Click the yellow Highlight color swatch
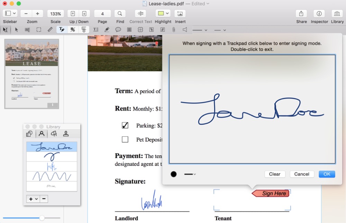Screen dimensions: 346x223 tap(161, 14)
